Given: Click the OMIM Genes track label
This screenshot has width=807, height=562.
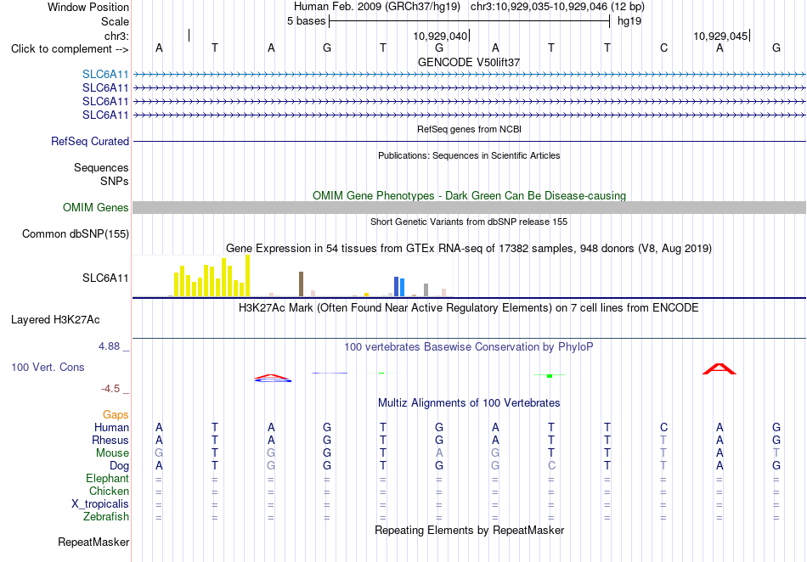Looking at the screenshot, I should click(96, 208).
